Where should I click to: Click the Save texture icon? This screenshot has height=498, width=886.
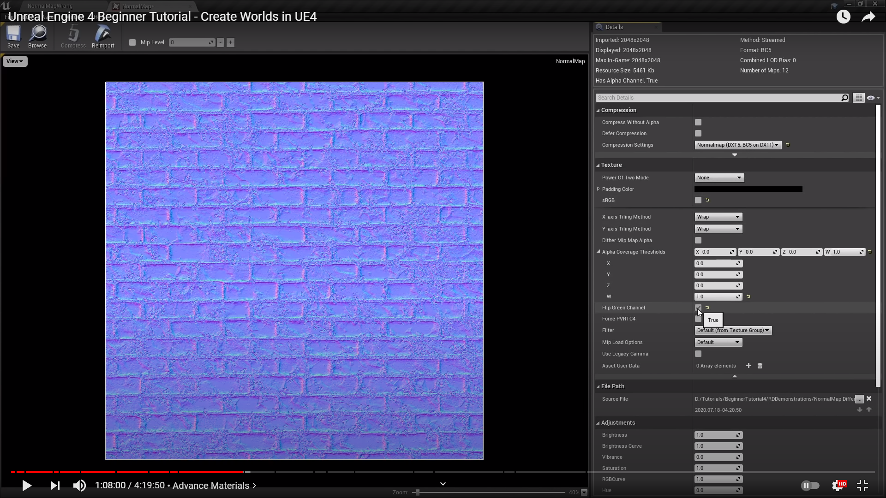tap(13, 36)
